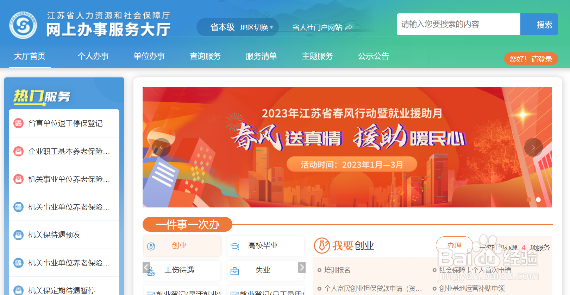Click the icon beside 机关保待遇预发

(x=18, y=235)
